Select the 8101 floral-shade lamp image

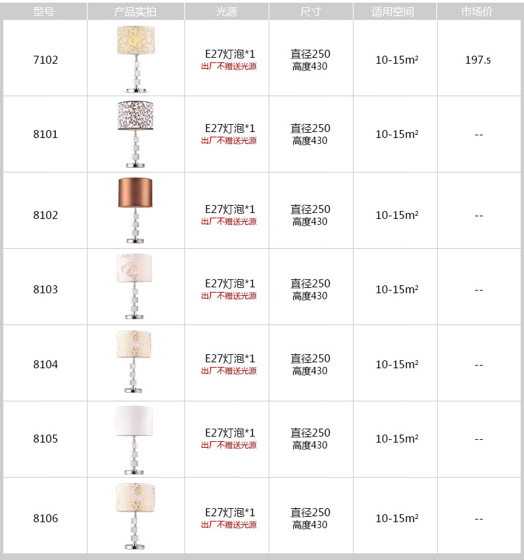click(135, 134)
